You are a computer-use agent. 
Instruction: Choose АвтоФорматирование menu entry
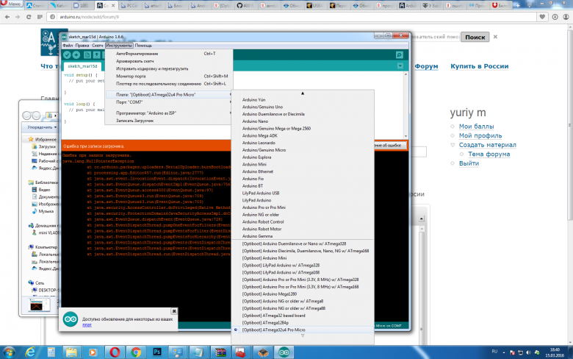click(x=168, y=54)
